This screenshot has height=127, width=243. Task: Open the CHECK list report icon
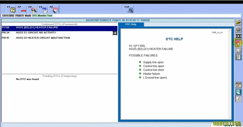[238, 57]
